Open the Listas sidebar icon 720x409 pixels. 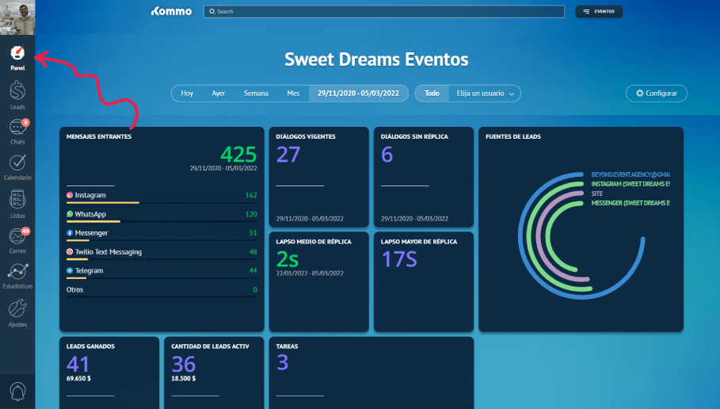[x=17, y=200]
